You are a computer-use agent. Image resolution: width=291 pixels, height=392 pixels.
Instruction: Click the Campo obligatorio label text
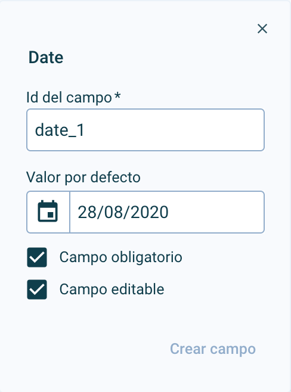pyautogui.click(x=120, y=257)
